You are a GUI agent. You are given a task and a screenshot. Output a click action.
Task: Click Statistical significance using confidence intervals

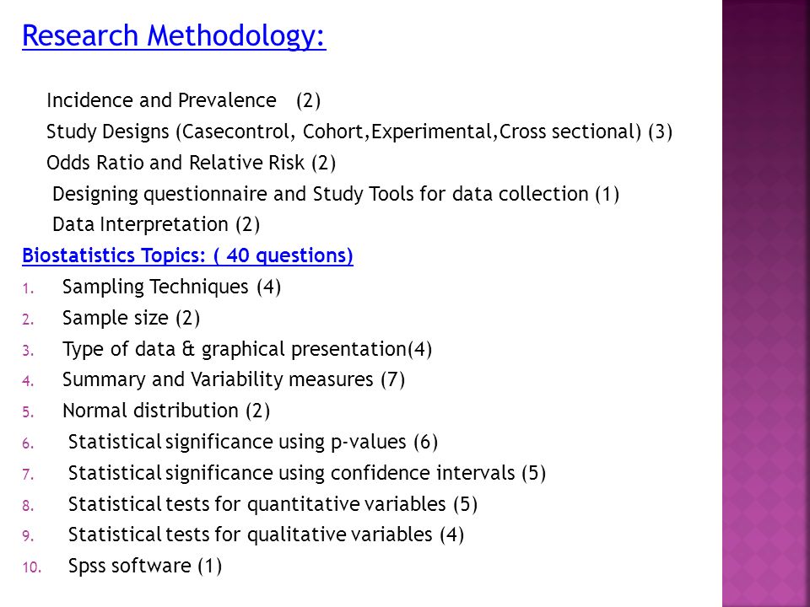pos(307,473)
